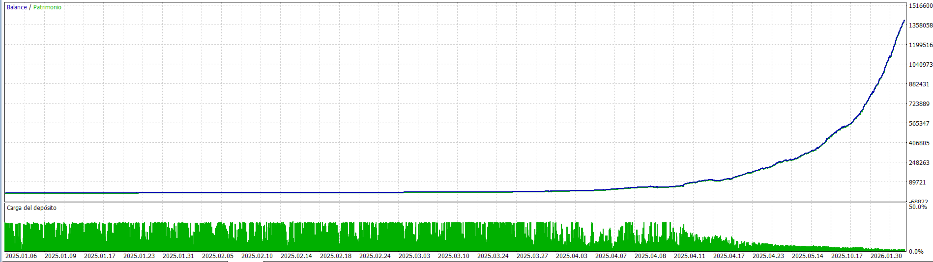Select the 2025.04.03 date label

572,256
